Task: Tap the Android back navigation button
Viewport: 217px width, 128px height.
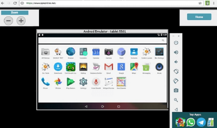Action: coord(86,106)
